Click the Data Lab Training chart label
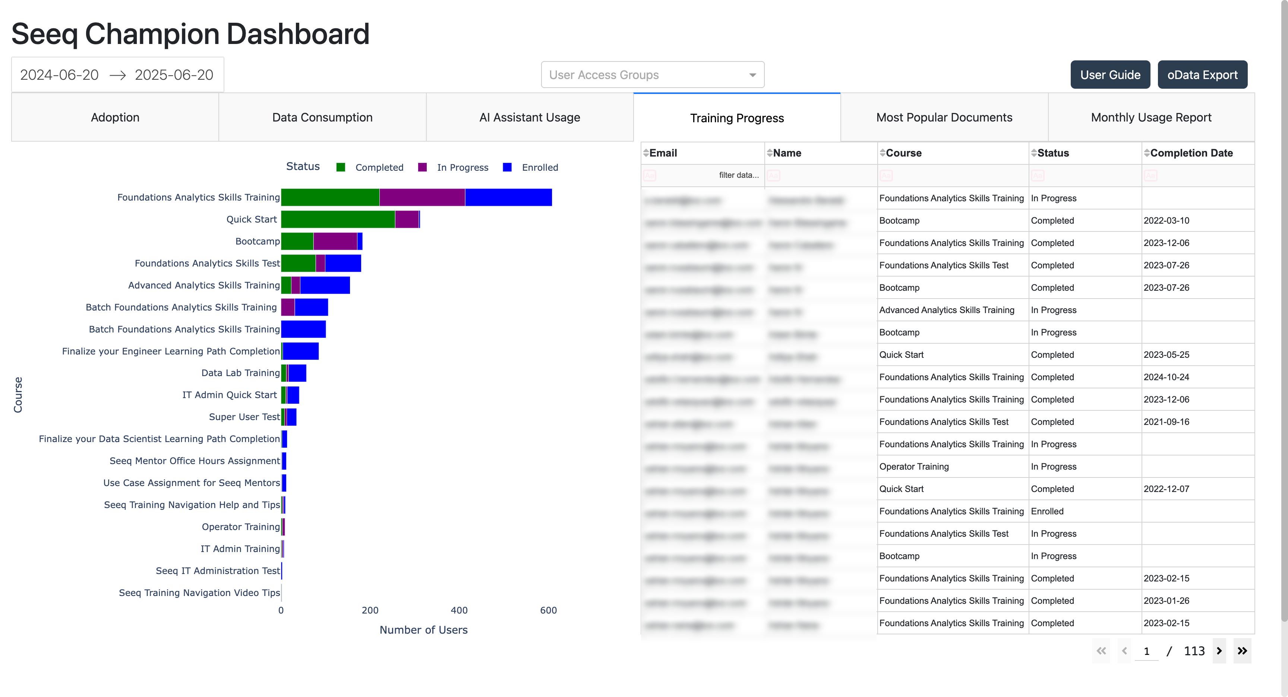 coord(240,373)
